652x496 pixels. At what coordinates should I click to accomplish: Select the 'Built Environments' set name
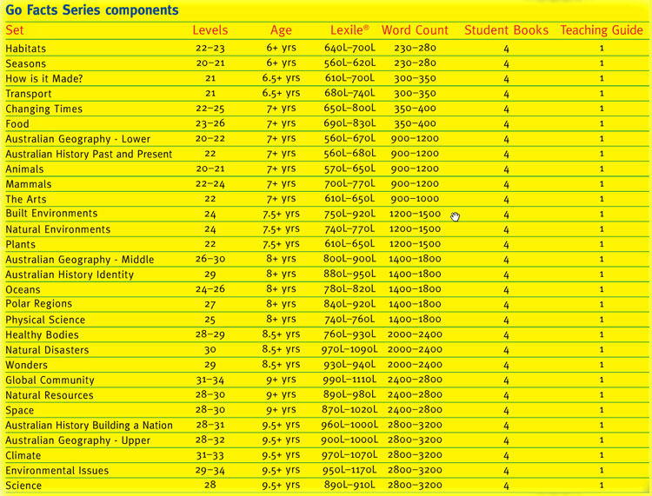(x=51, y=214)
